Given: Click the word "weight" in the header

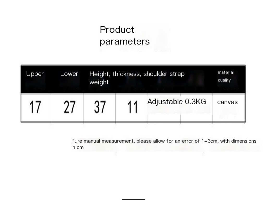Looking at the screenshot, I should pos(99,82).
